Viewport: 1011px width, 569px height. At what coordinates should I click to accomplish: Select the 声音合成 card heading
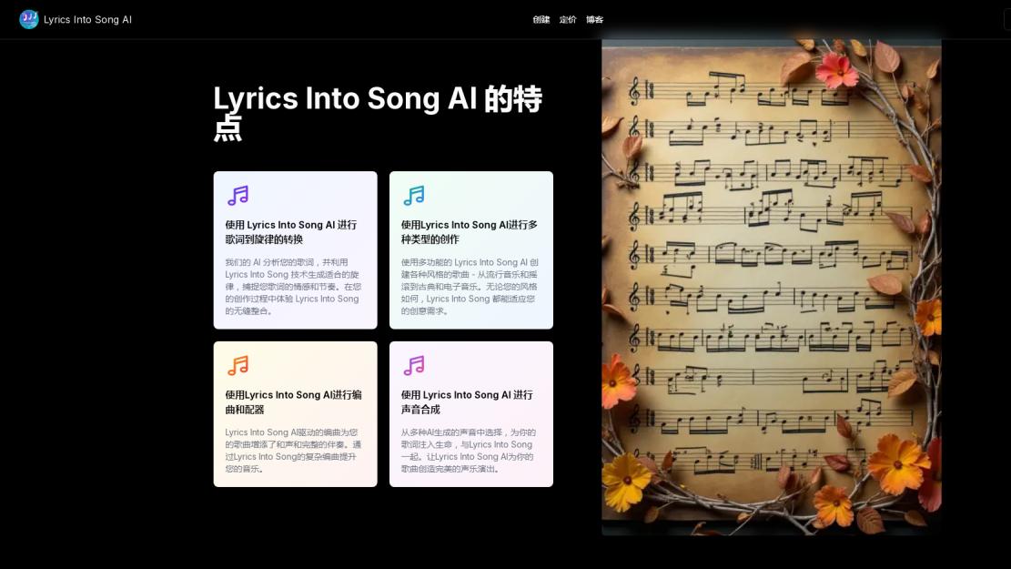(x=467, y=401)
